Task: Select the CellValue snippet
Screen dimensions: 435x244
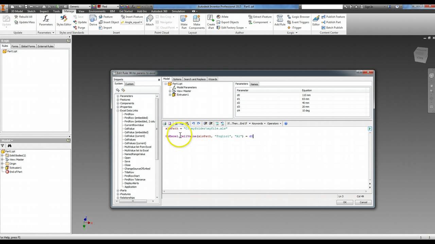Action: click(129, 129)
